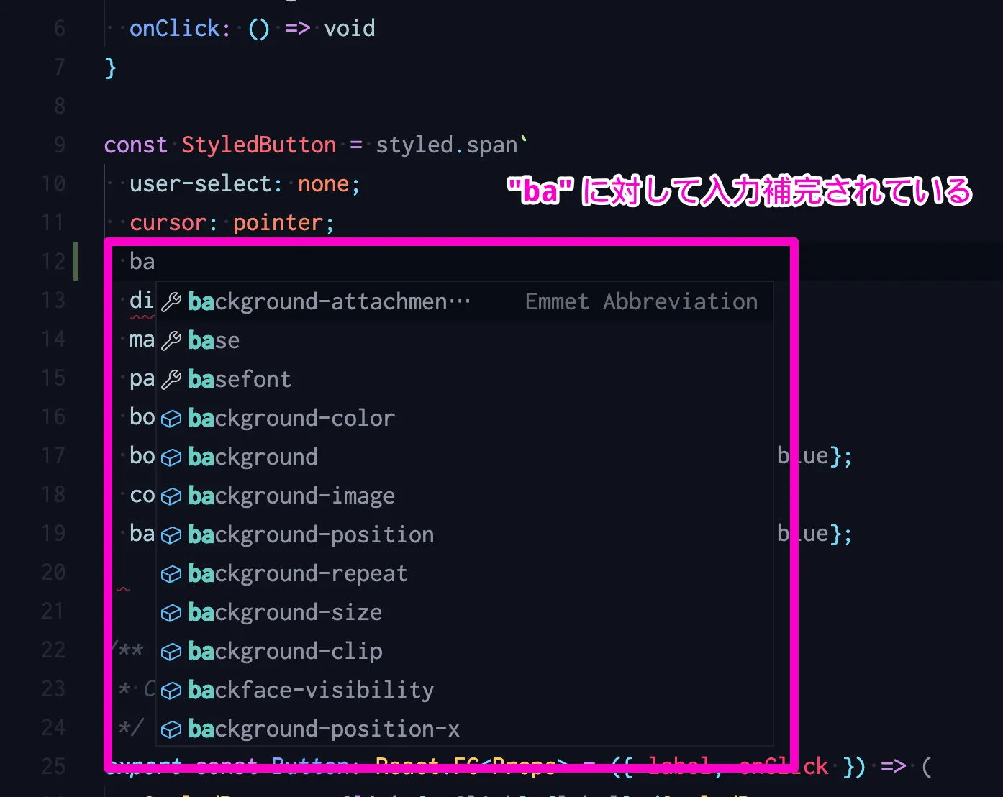Click the onClick property on line 6
This screenshot has height=797, width=1003.
point(175,29)
